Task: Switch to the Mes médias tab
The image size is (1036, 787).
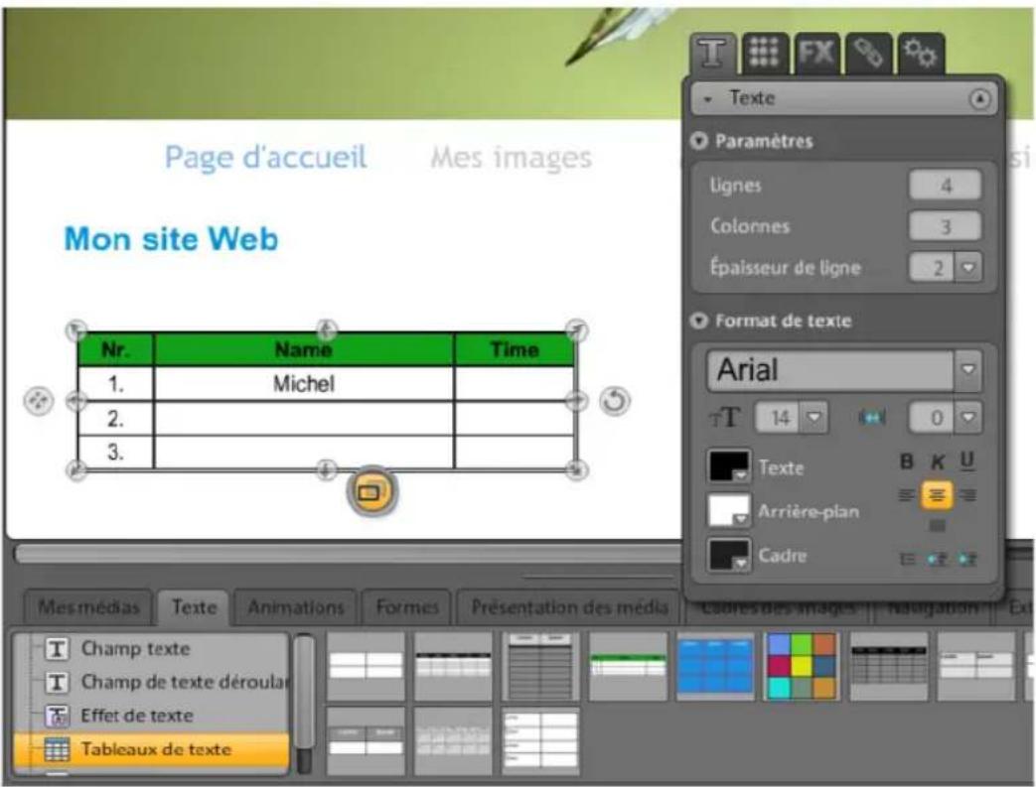Action: 88,607
